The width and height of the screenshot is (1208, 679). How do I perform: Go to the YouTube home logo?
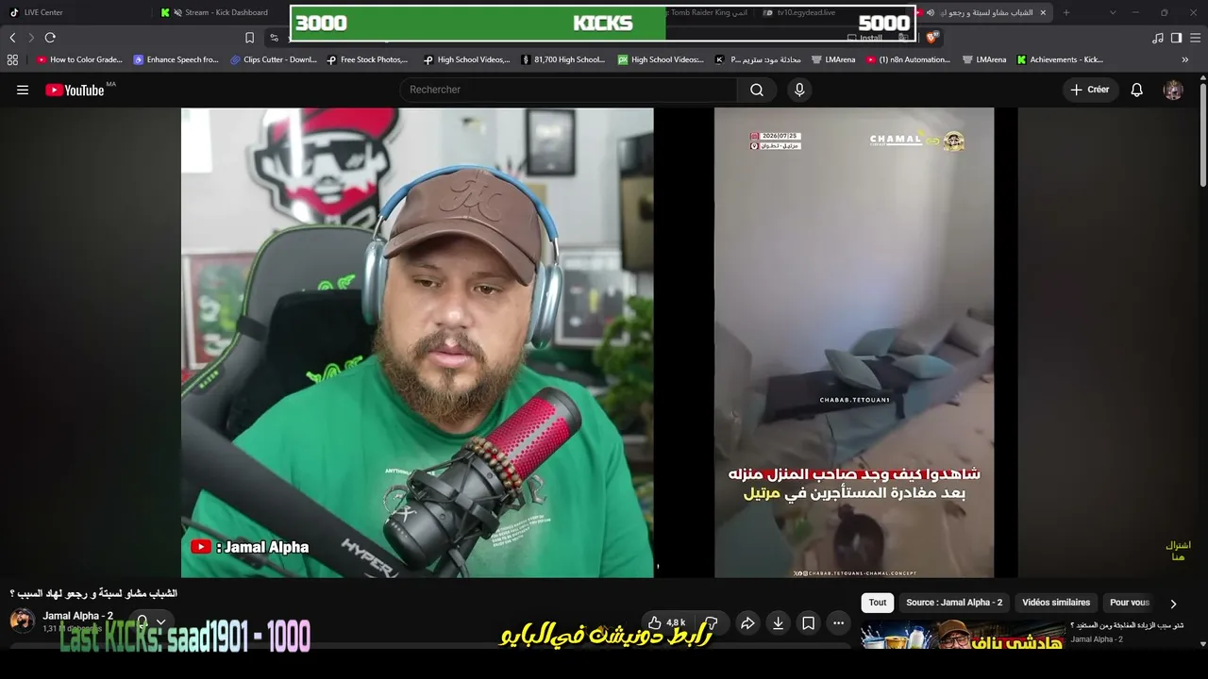click(75, 90)
